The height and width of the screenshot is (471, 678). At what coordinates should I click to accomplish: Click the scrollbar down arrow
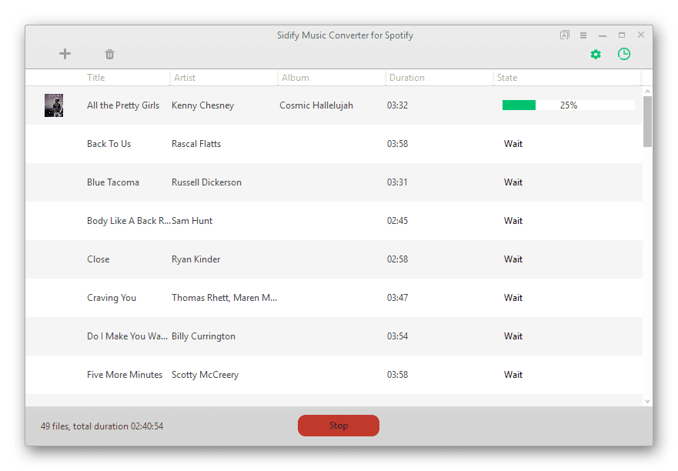coord(647,401)
